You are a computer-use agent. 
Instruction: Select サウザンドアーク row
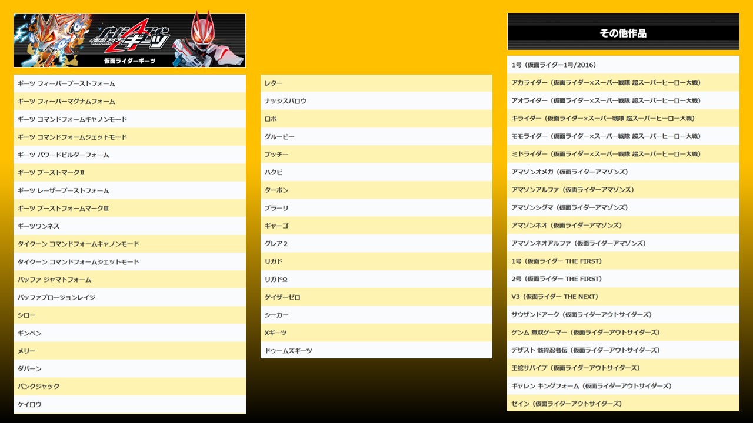(623, 314)
